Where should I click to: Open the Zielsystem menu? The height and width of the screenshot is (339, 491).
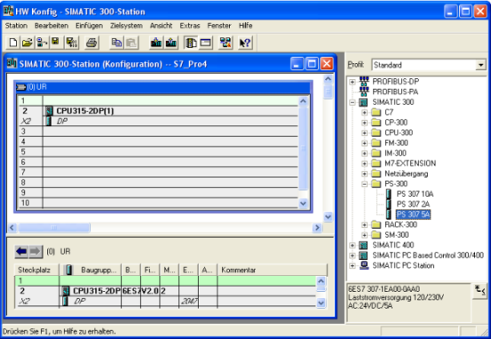[127, 26]
